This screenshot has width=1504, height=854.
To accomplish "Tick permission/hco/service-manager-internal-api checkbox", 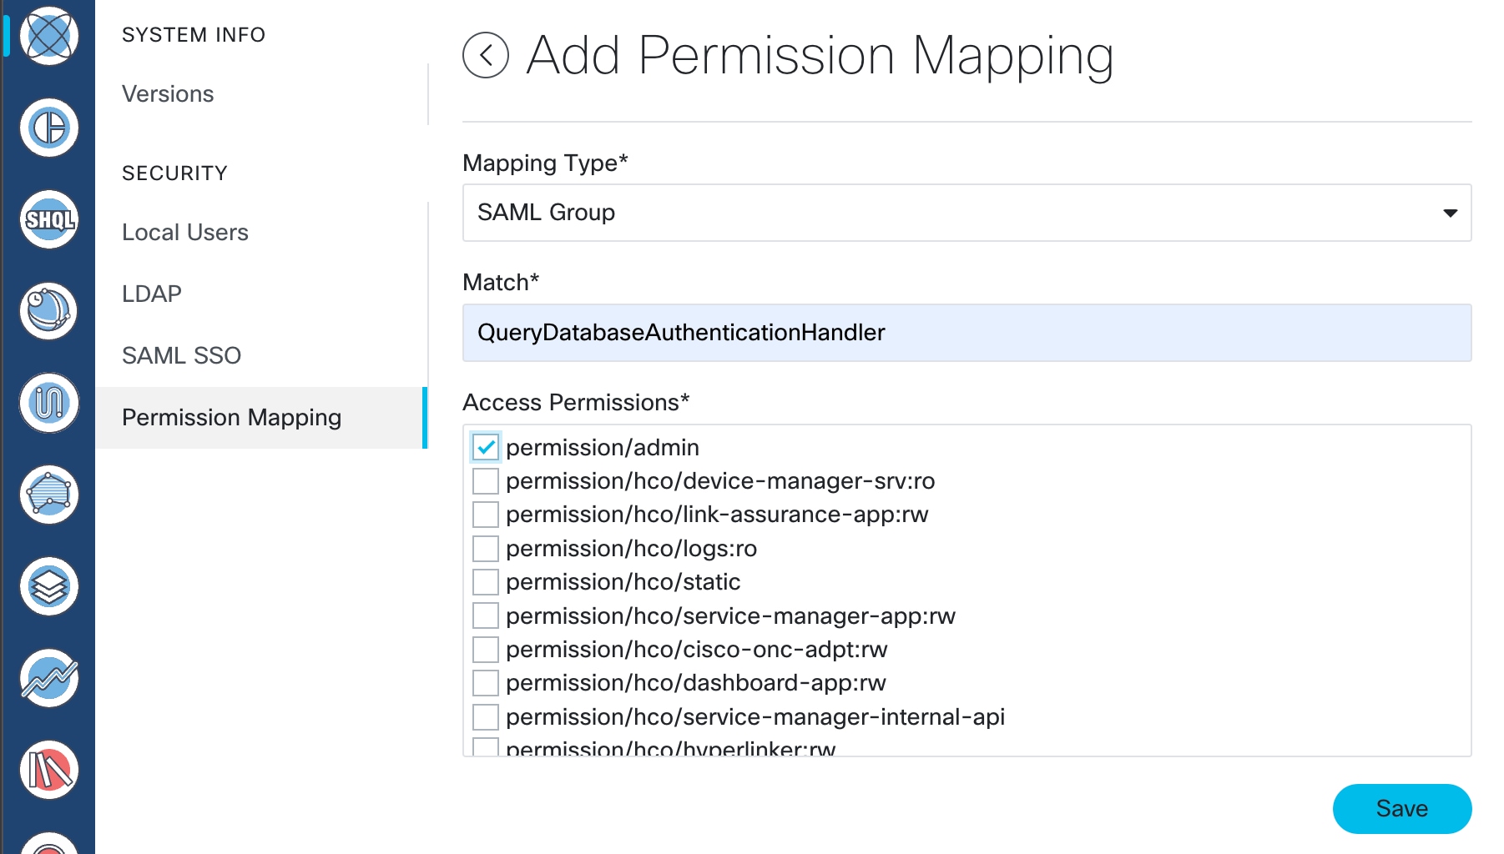I will (x=486, y=716).
